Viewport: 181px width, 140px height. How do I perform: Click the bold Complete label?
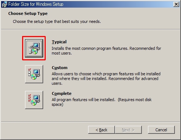coord(62,93)
